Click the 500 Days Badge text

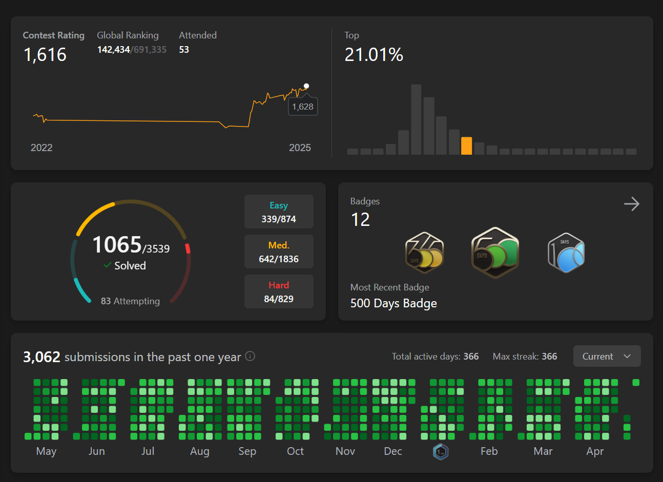(x=393, y=303)
